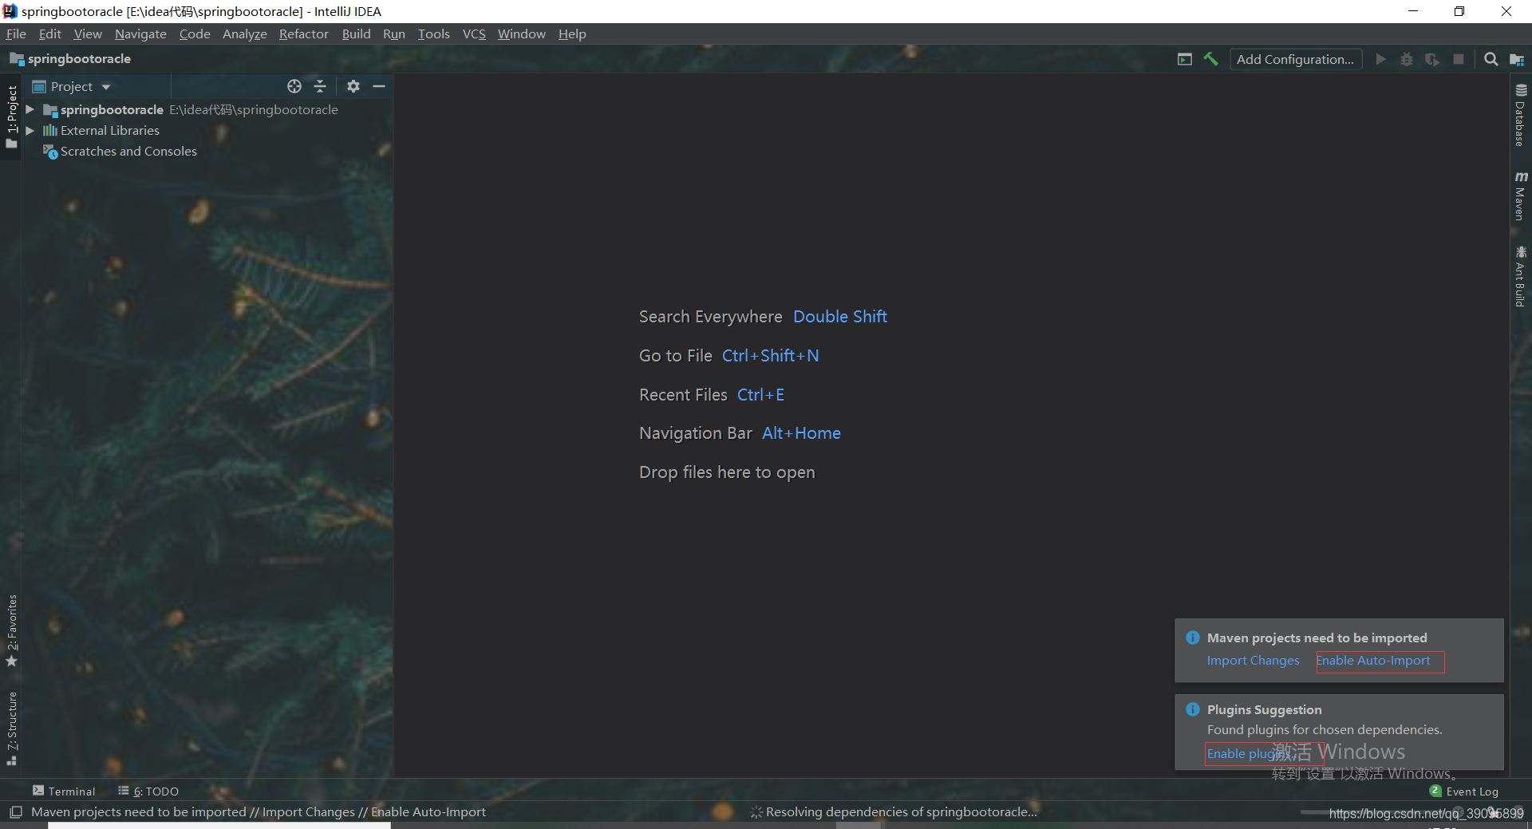This screenshot has height=829, width=1532.
Task: Click the info icon on Plugins Suggestion
Action: 1193,709
